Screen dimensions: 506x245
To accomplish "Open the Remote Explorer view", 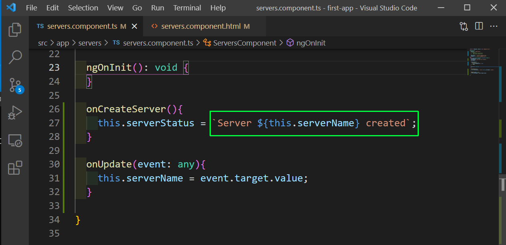I will pos(15,140).
